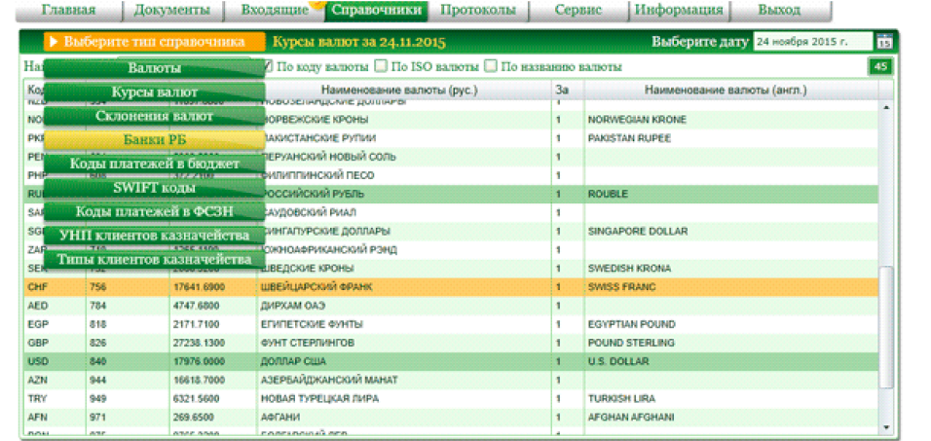Toggle the 'По коду валюты' checkbox
Image resolution: width=931 pixels, height=441 pixels.
point(268,67)
